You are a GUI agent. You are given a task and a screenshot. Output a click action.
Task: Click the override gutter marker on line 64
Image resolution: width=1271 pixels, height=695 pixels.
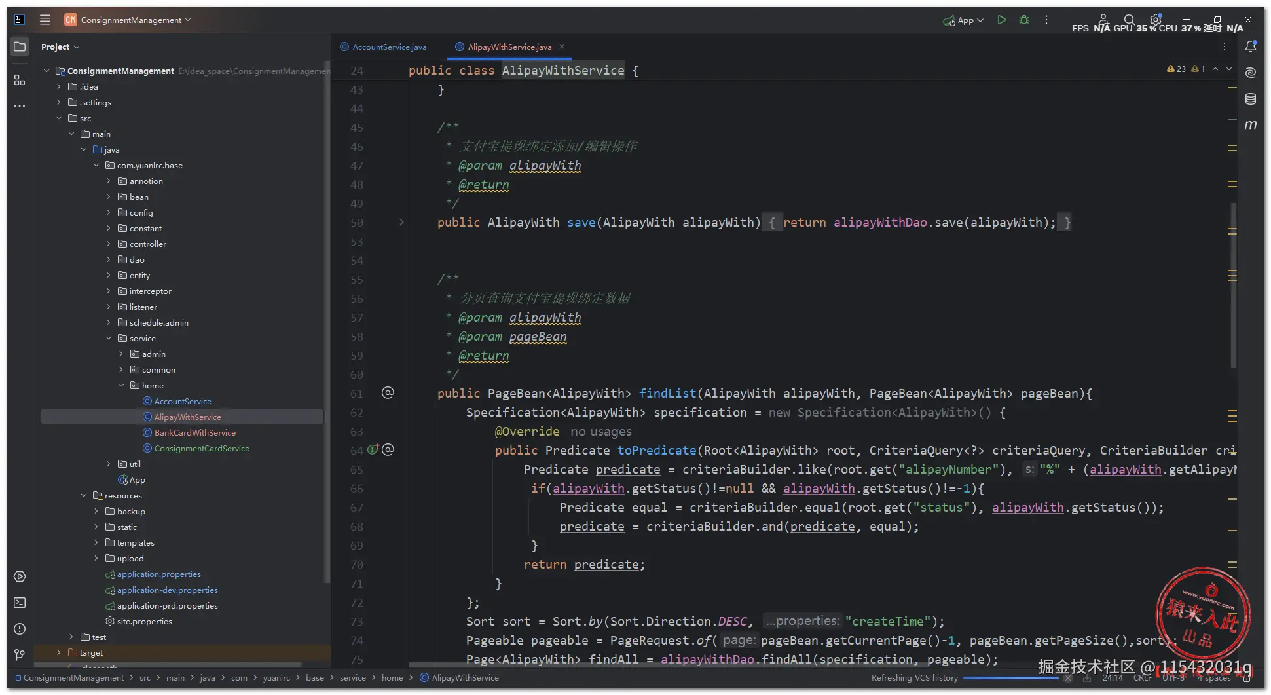(373, 449)
